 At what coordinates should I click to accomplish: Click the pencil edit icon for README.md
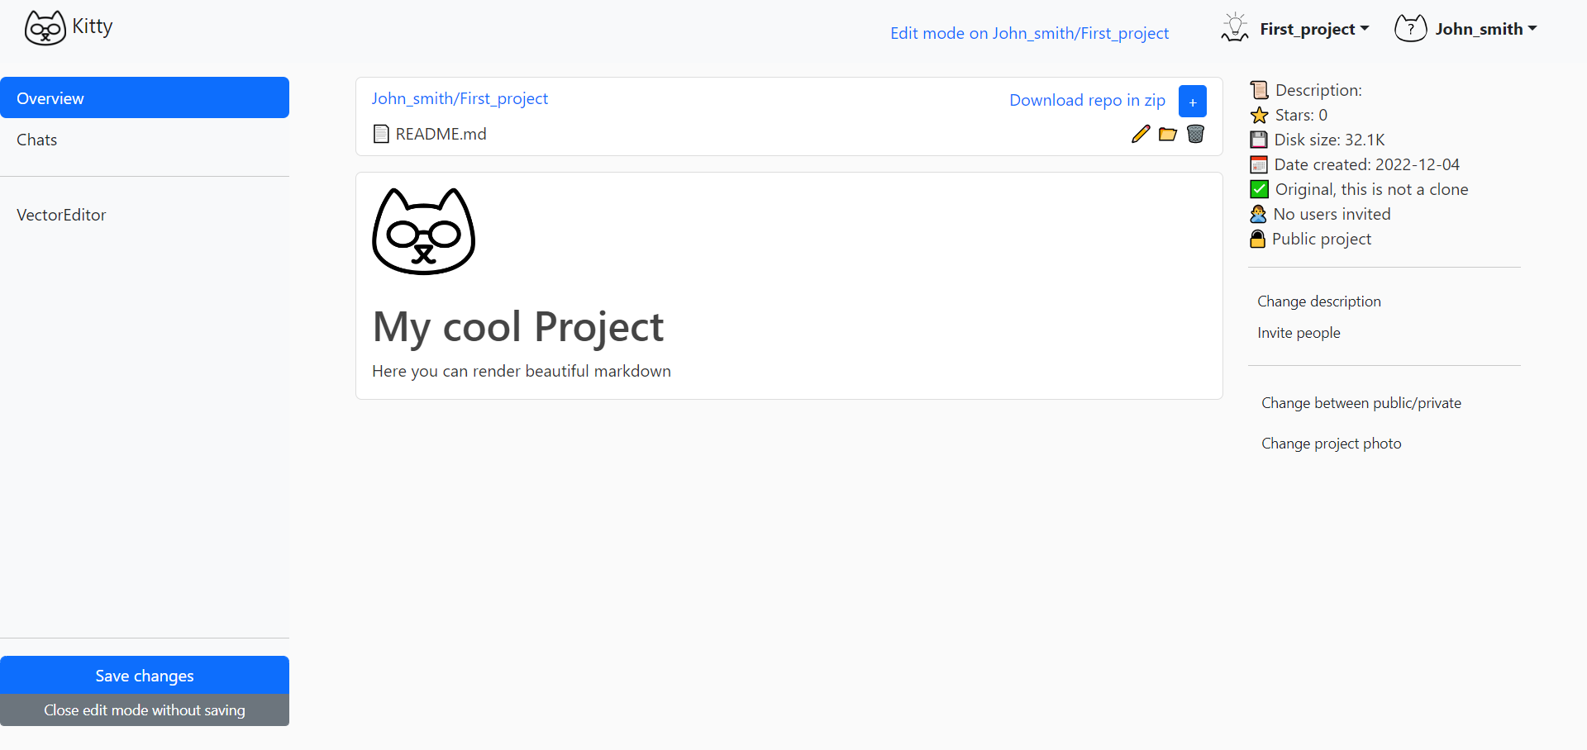1141,134
